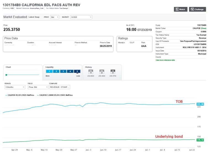Viewport: 209px width, 154px height.
Task: Click liquidity score box 3
Action: [x=63, y=71]
